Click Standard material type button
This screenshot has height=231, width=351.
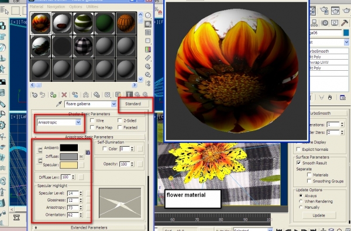pos(133,104)
